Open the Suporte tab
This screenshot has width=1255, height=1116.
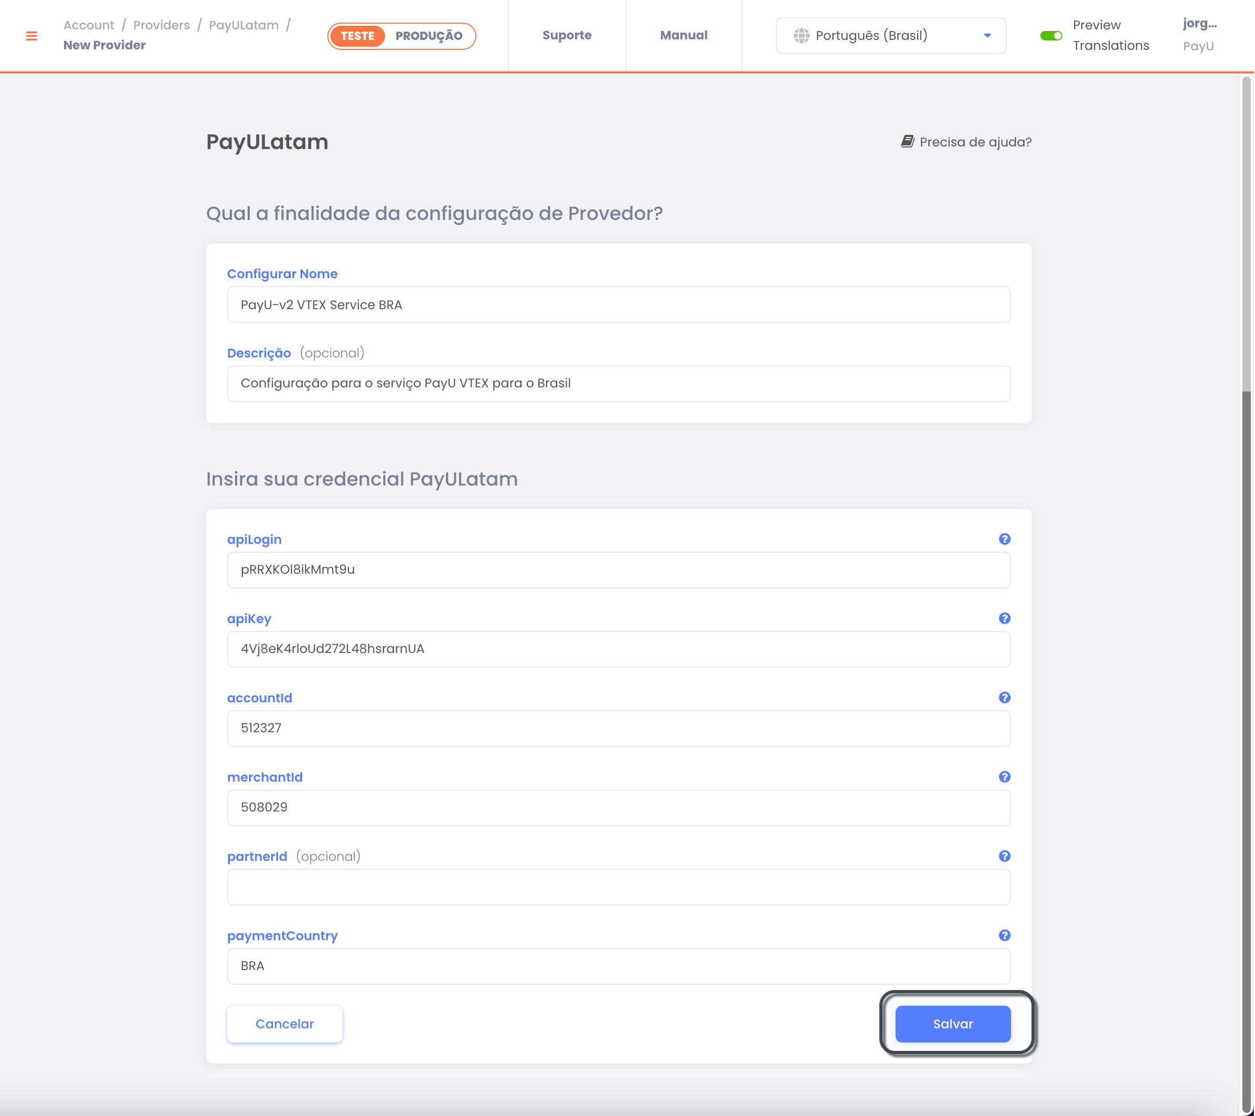[567, 35]
